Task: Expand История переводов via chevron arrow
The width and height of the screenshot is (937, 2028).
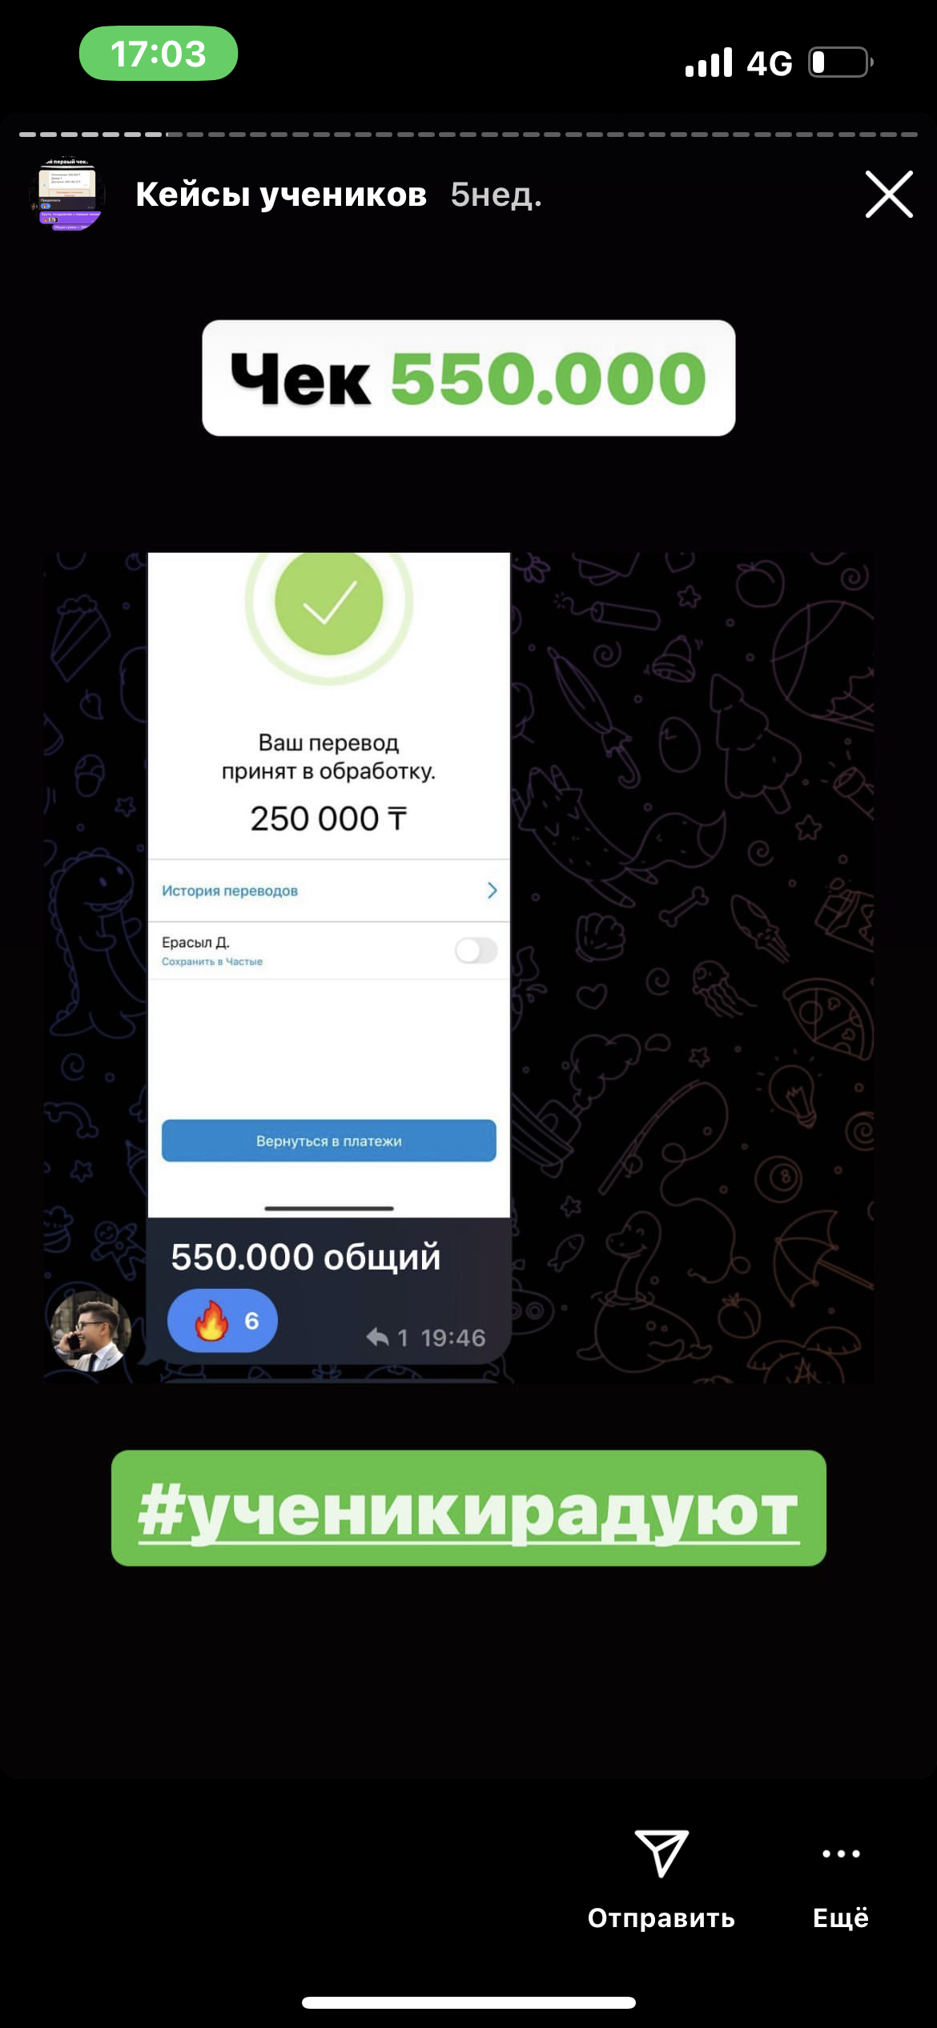Action: click(492, 891)
